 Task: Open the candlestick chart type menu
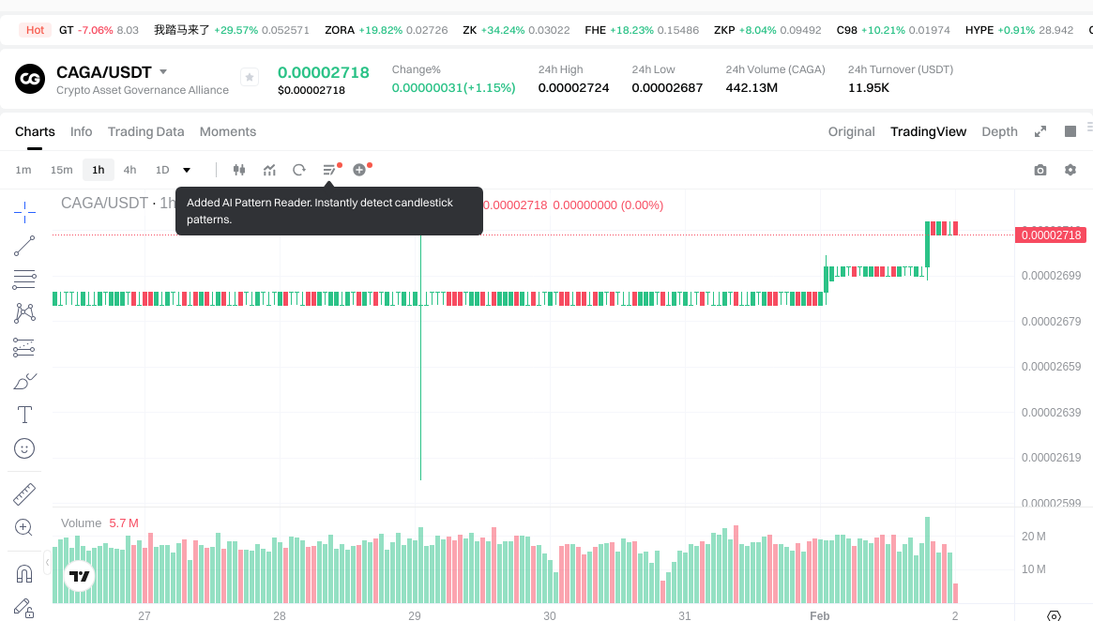(x=239, y=170)
